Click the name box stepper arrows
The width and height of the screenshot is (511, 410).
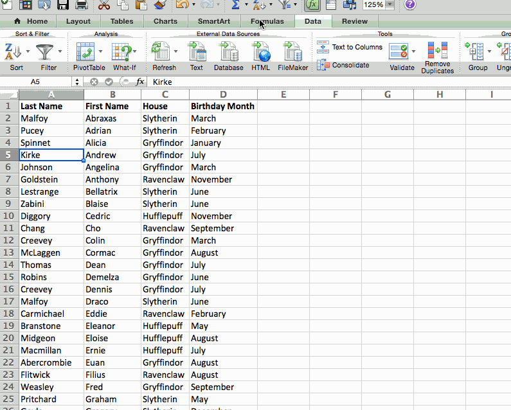coord(77,82)
